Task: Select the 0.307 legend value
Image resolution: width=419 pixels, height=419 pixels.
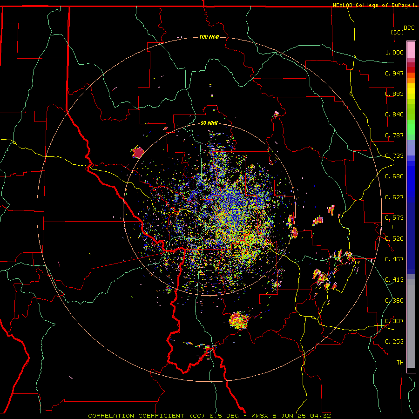Action: pos(394,321)
